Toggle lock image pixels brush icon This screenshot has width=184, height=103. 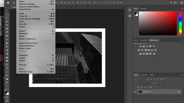click(x=142, y=87)
